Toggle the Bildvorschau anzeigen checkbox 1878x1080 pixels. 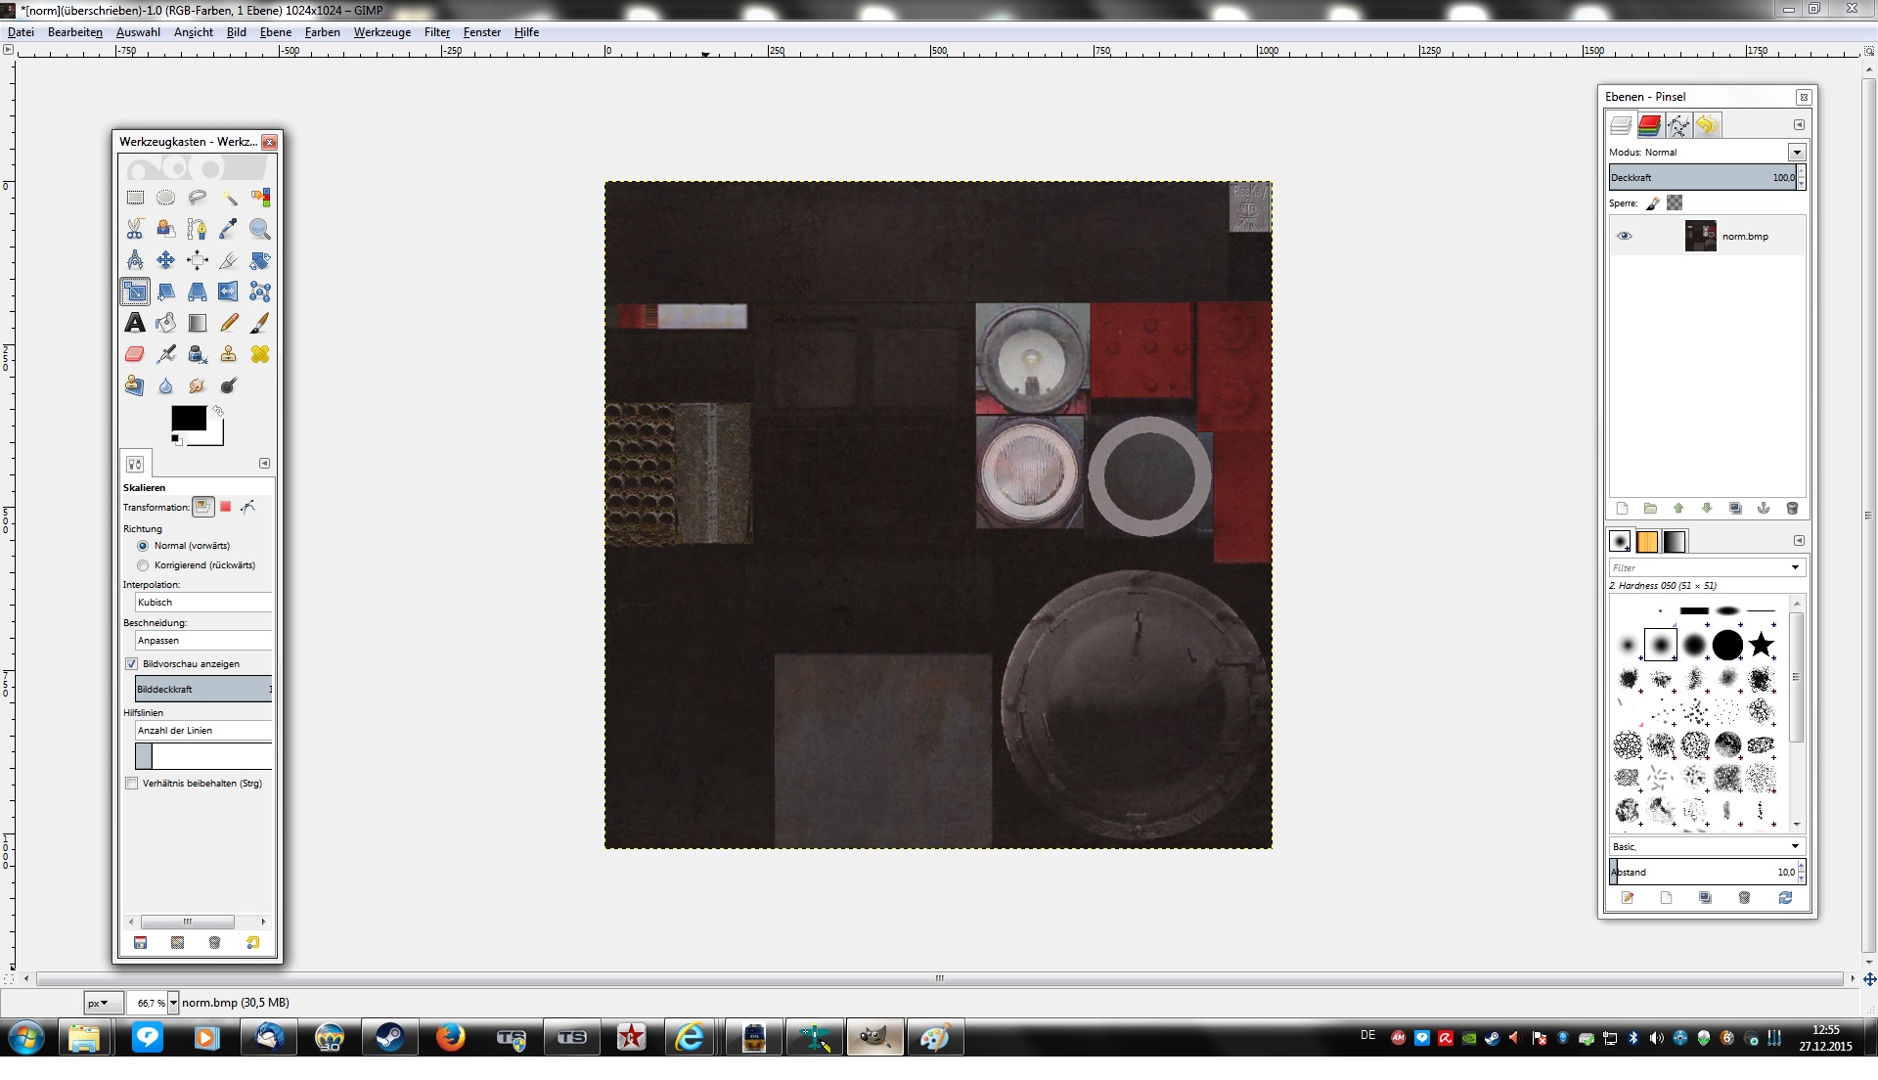click(x=132, y=663)
